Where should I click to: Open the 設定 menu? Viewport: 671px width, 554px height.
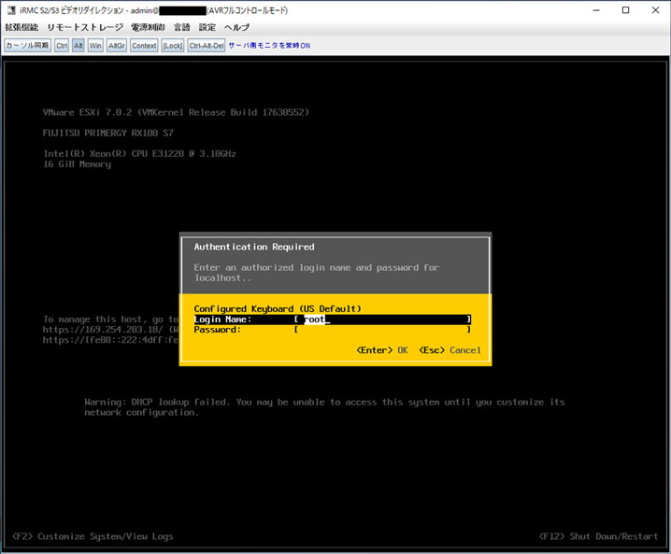point(207,27)
